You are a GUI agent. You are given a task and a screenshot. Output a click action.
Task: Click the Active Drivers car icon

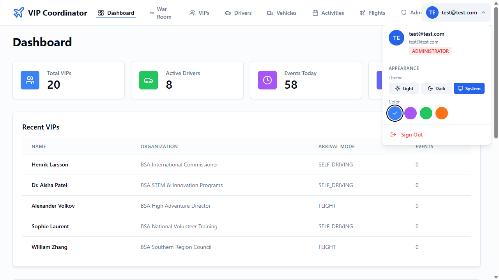[149, 80]
